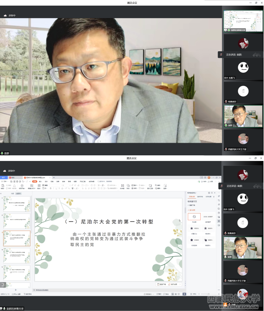Select slide 4 thumbnail

[x=17, y=256]
